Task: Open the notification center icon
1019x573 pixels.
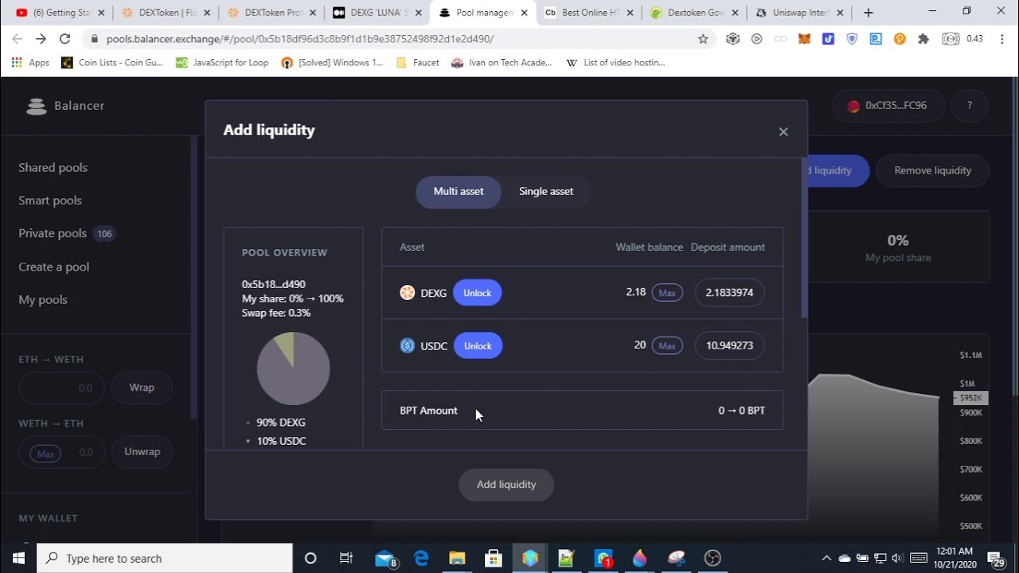Action: pyautogui.click(x=995, y=558)
